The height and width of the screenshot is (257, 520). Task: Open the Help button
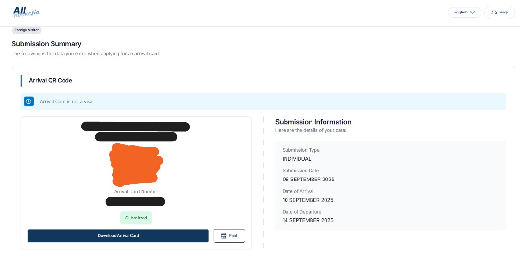coord(499,12)
